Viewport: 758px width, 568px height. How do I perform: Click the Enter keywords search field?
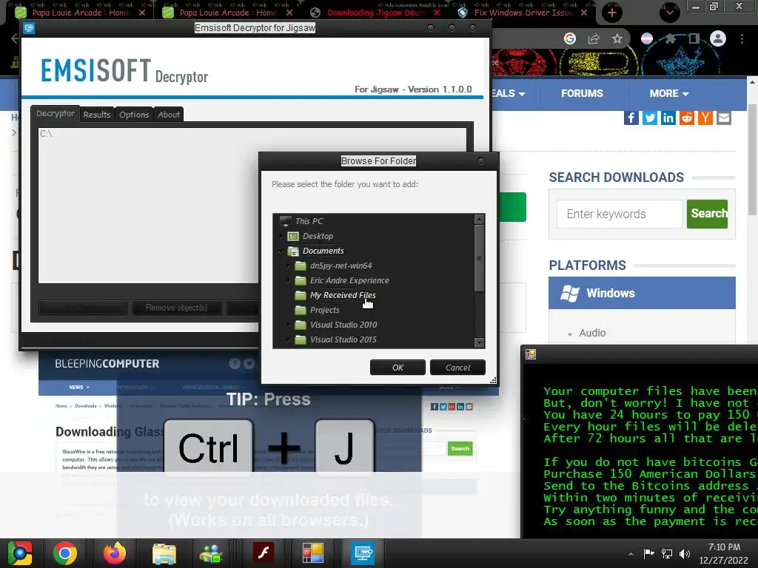pos(620,214)
